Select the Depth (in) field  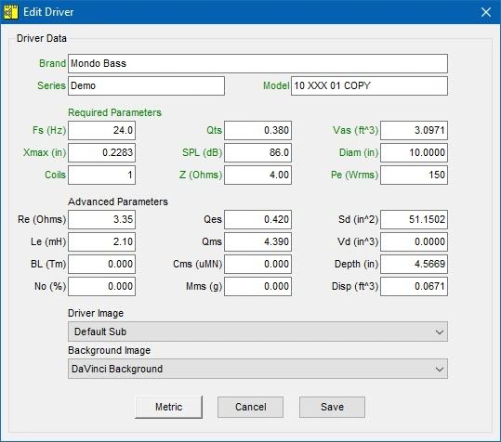[415, 264]
